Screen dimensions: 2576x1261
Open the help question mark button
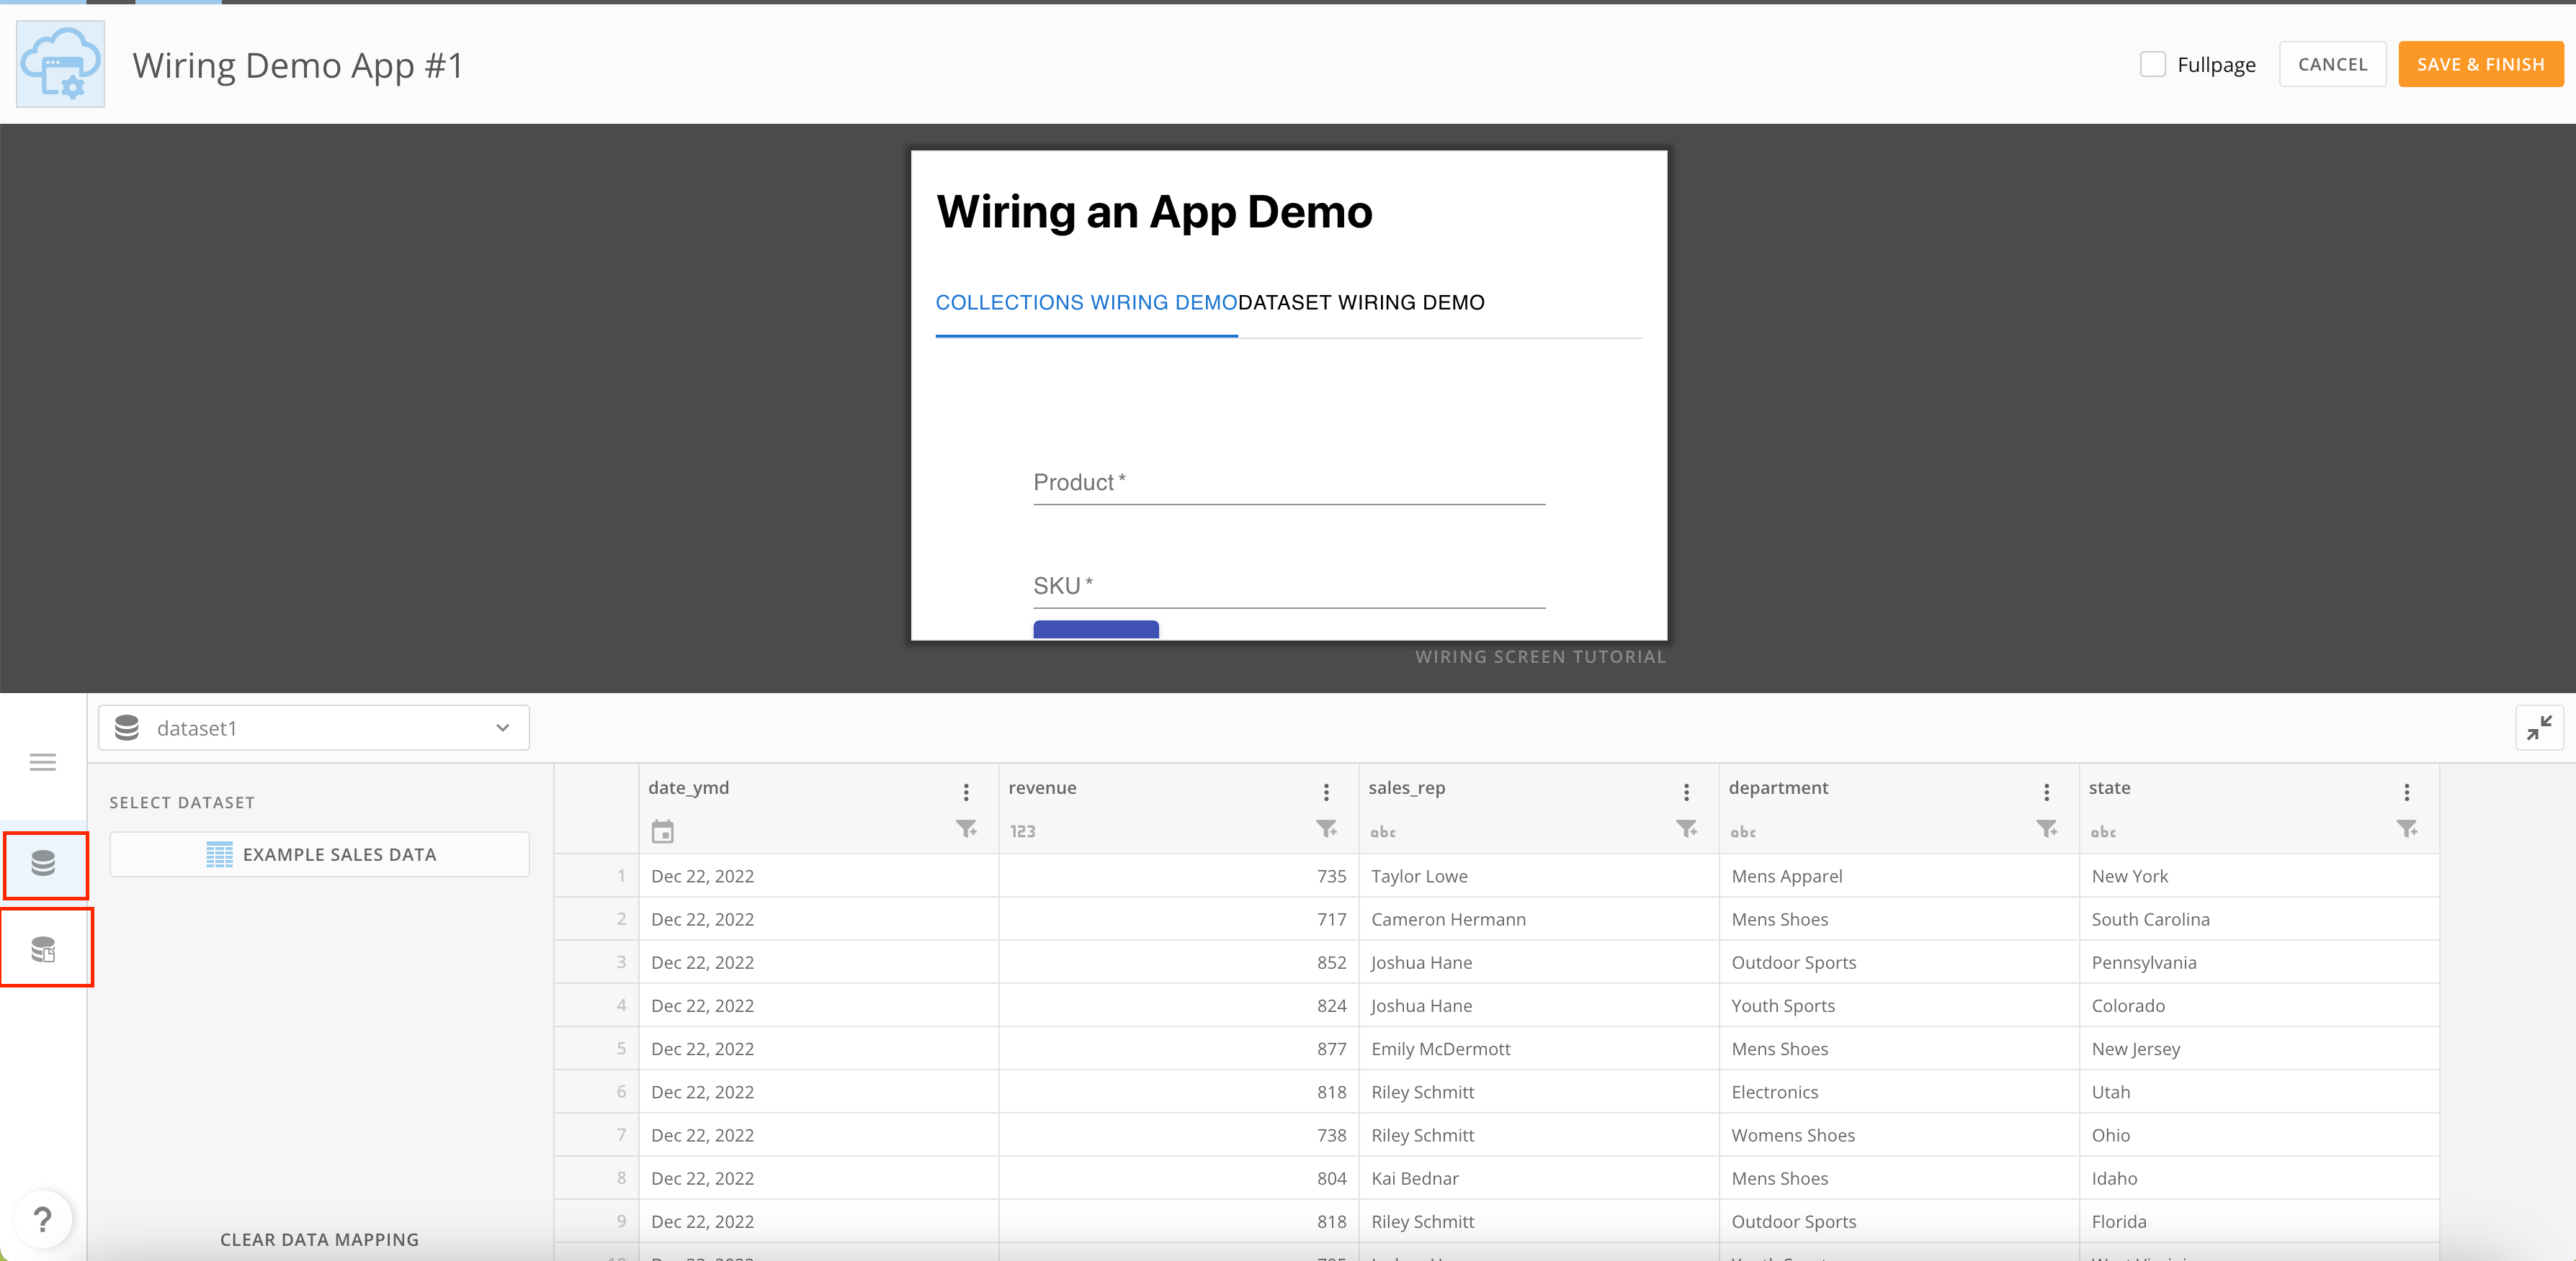(x=43, y=1219)
